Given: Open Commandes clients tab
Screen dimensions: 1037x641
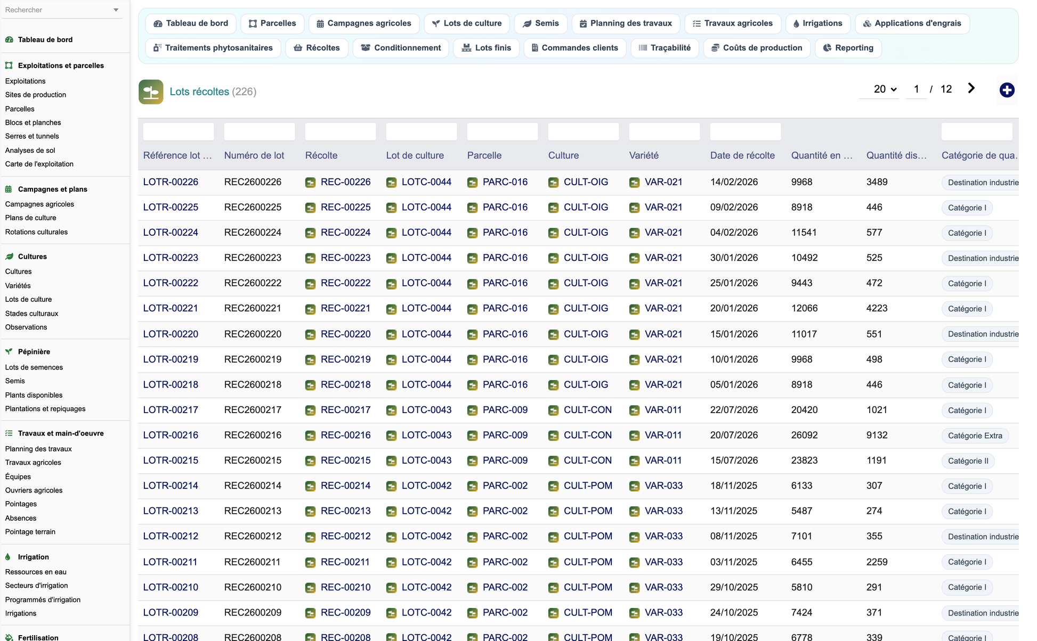Looking at the screenshot, I should click(x=575, y=48).
